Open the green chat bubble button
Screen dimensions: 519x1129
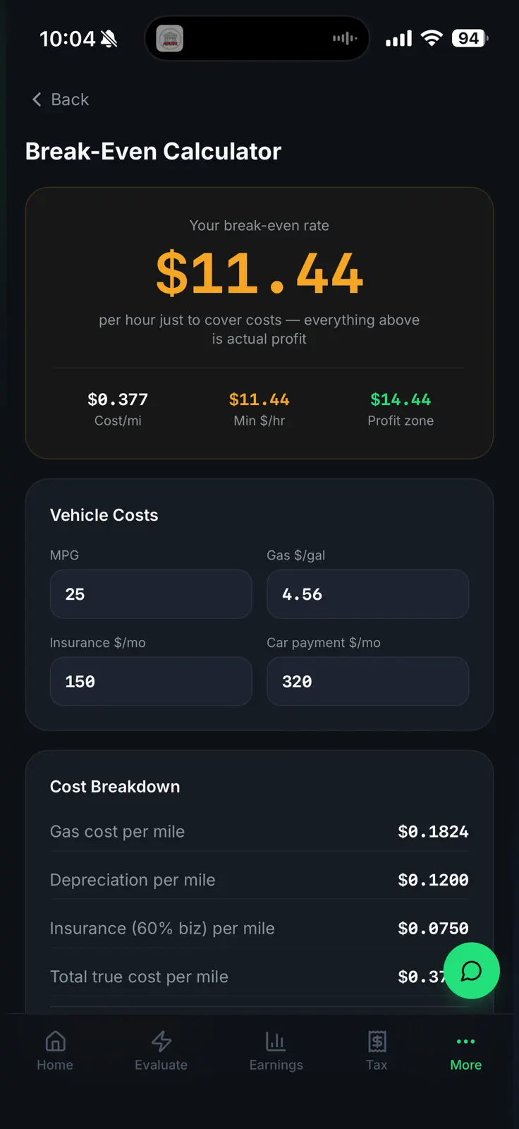coord(472,971)
